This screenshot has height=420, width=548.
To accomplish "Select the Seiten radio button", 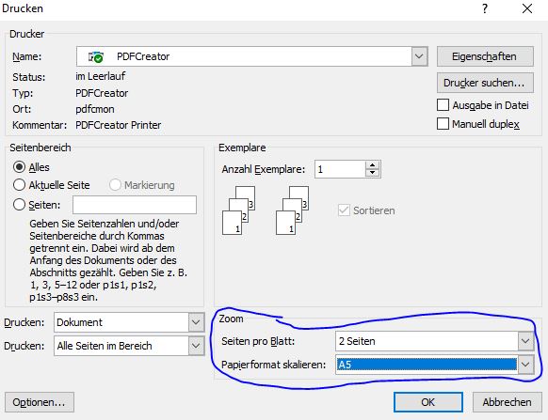I will click(x=19, y=205).
